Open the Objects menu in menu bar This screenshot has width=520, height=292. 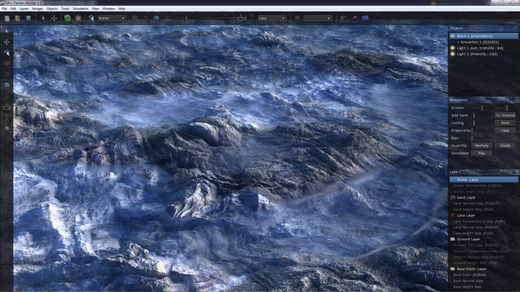(52, 8)
